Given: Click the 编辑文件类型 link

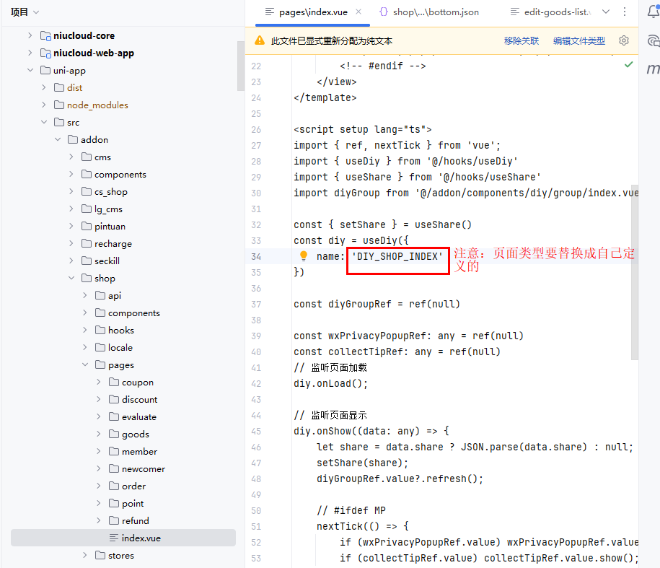Looking at the screenshot, I should coord(578,41).
